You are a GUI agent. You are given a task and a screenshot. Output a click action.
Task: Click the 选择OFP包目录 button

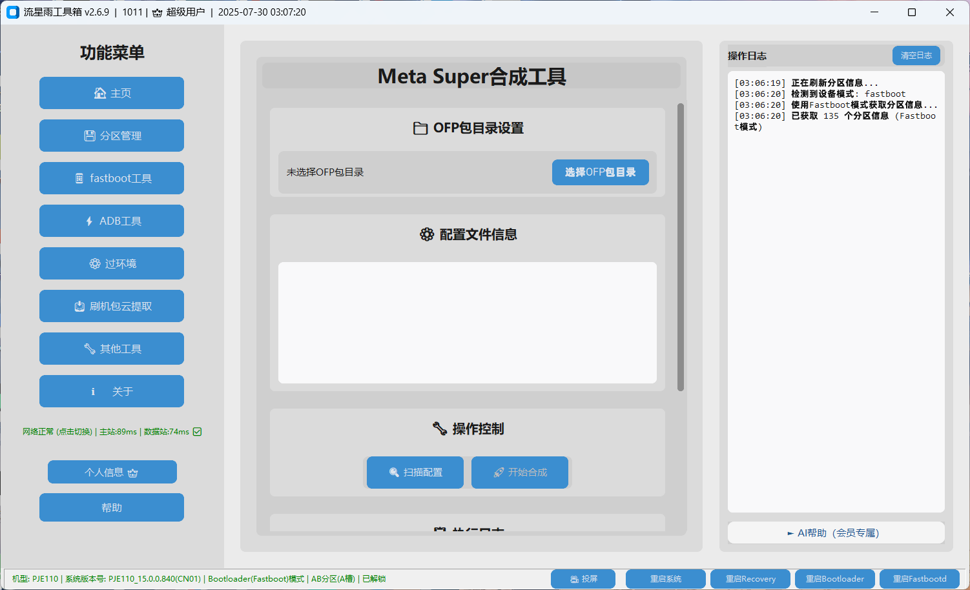[600, 172]
